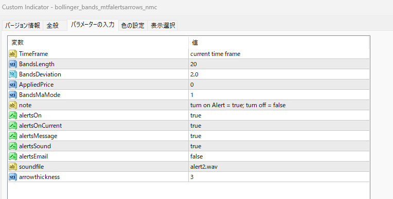393x199 pixels.
Task: Open the alertsOn value dropdown
Action: point(279,115)
